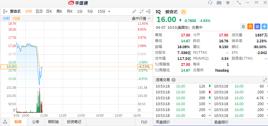Click the pencil drawing tool icon
The image size is (268, 126).
click(x=134, y=11)
